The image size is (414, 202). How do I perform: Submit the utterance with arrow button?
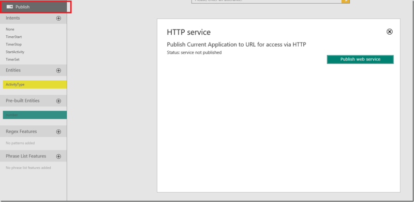[345, 2]
